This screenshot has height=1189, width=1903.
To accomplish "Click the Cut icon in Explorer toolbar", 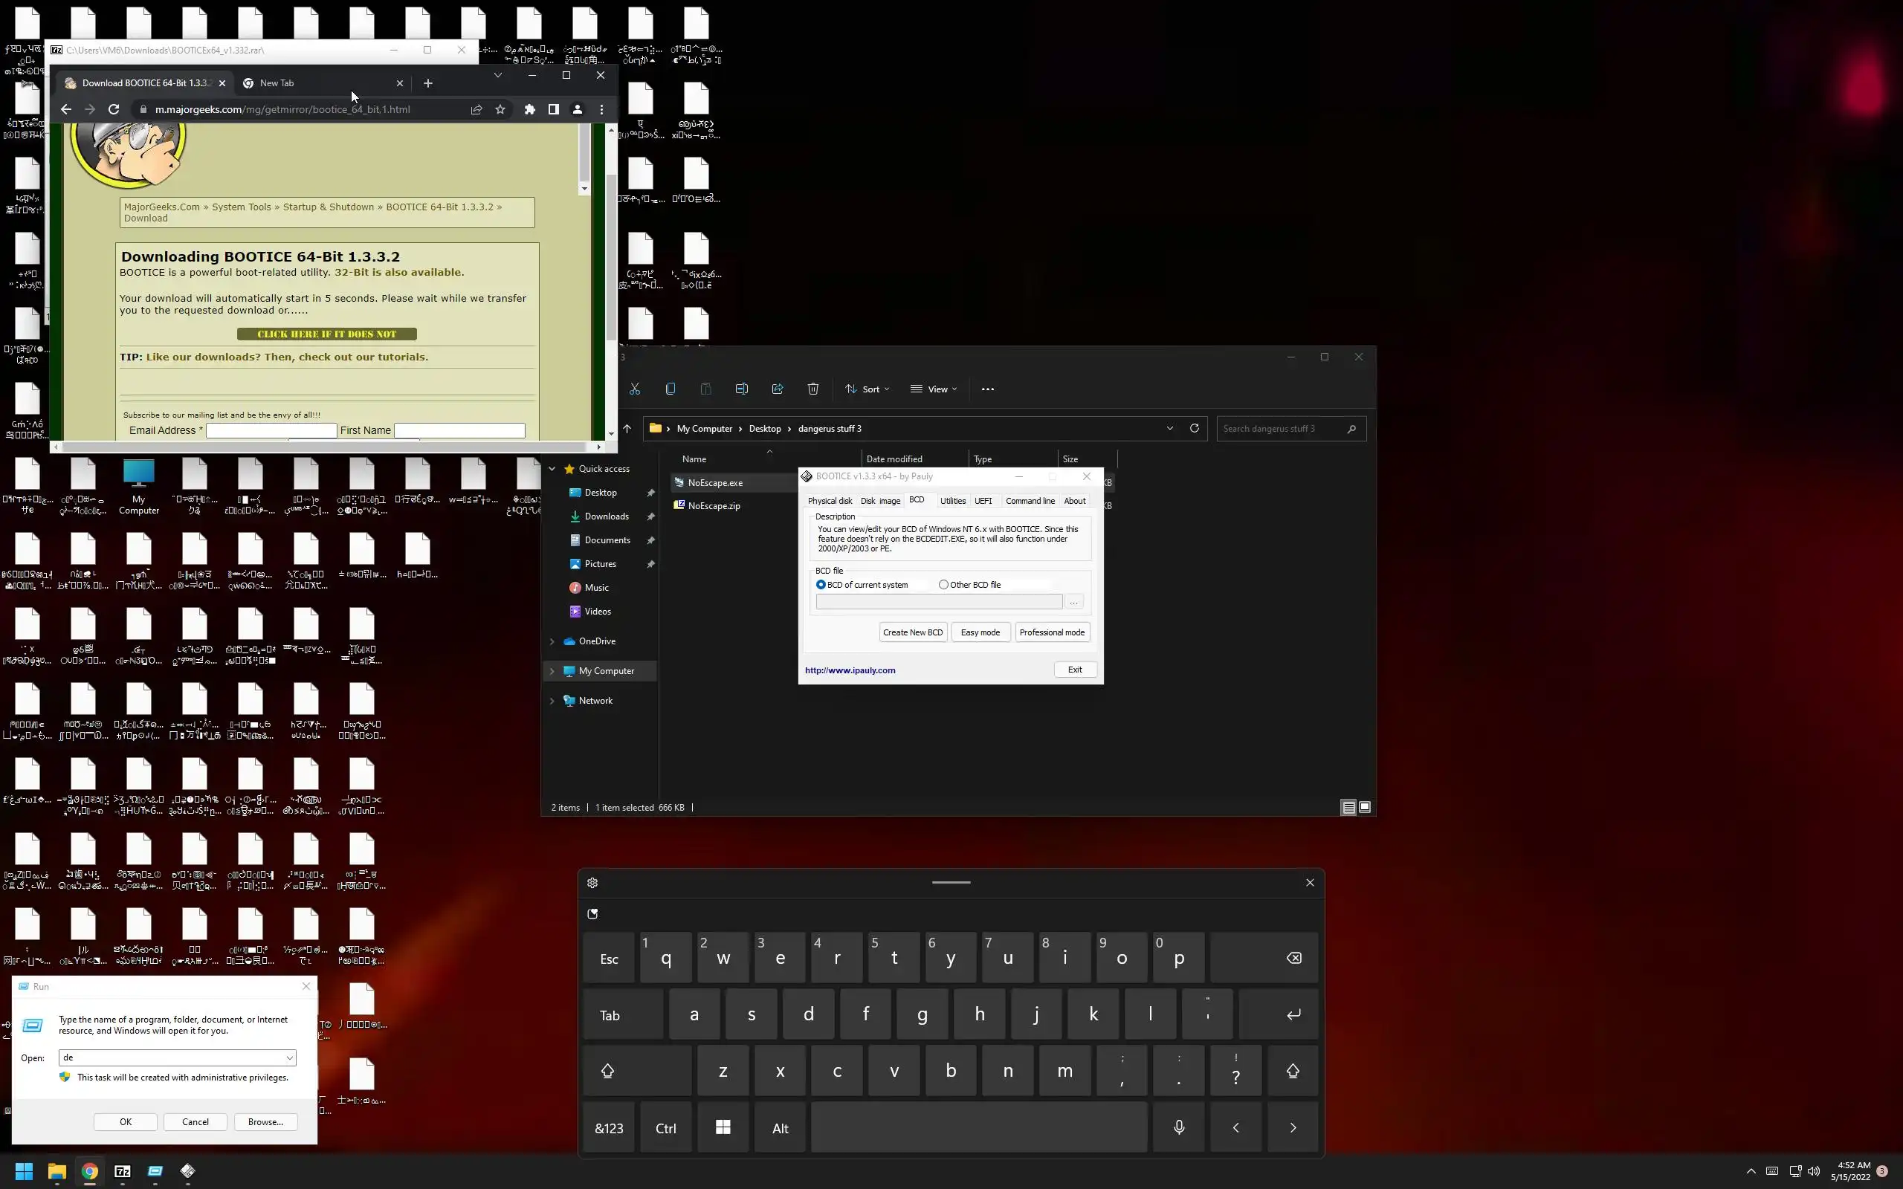I will (635, 389).
